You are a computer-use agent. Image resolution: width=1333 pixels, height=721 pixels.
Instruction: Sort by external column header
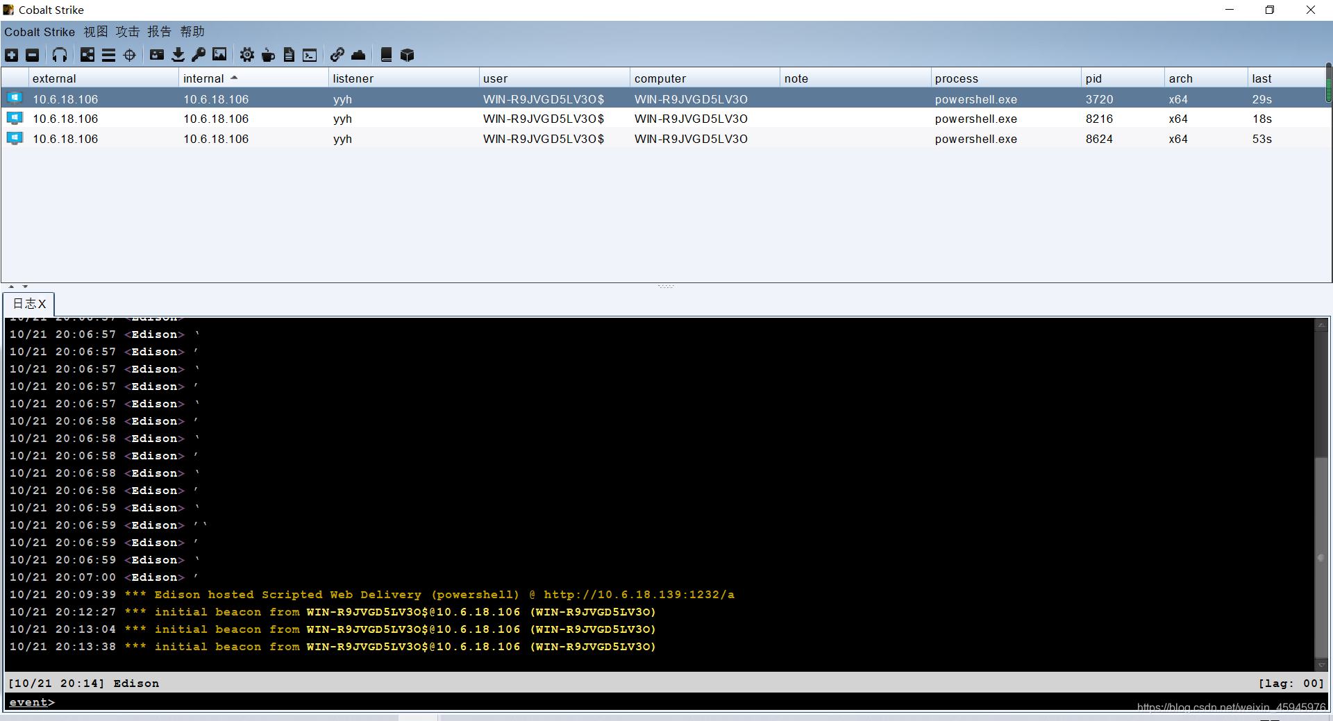[103, 78]
